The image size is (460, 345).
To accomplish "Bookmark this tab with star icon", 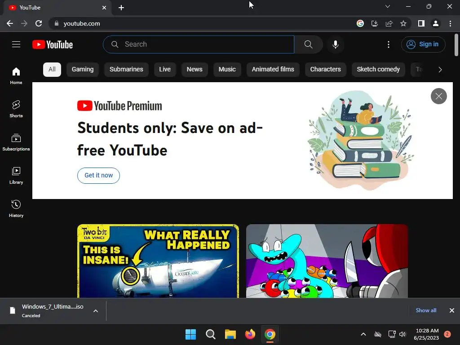I will 403,23.
